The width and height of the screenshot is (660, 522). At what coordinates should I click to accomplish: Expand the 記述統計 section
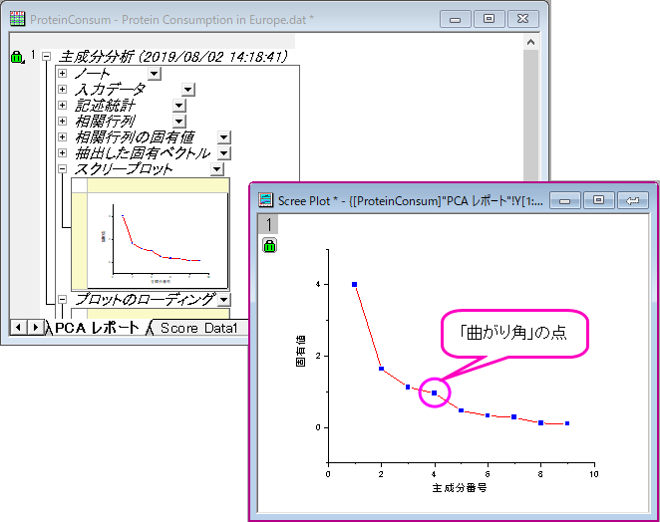pyautogui.click(x=62, y=106)
